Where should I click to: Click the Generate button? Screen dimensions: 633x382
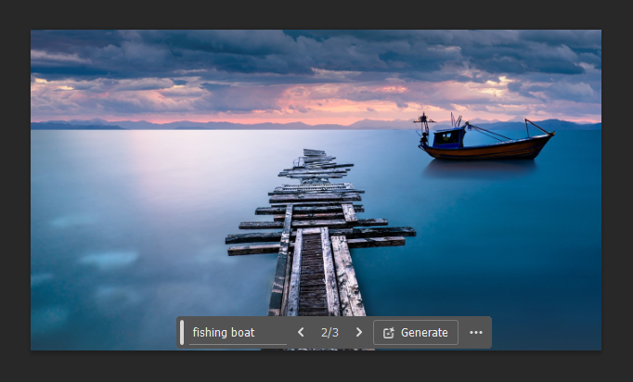click(416, 332)
